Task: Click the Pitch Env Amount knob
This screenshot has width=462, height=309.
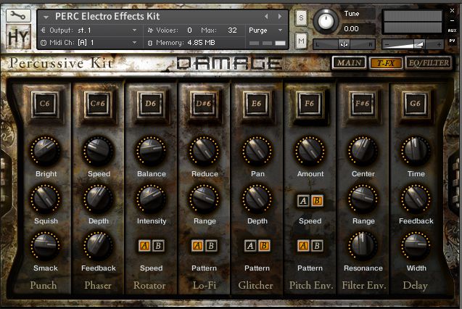Action: (x=310, y=151)
